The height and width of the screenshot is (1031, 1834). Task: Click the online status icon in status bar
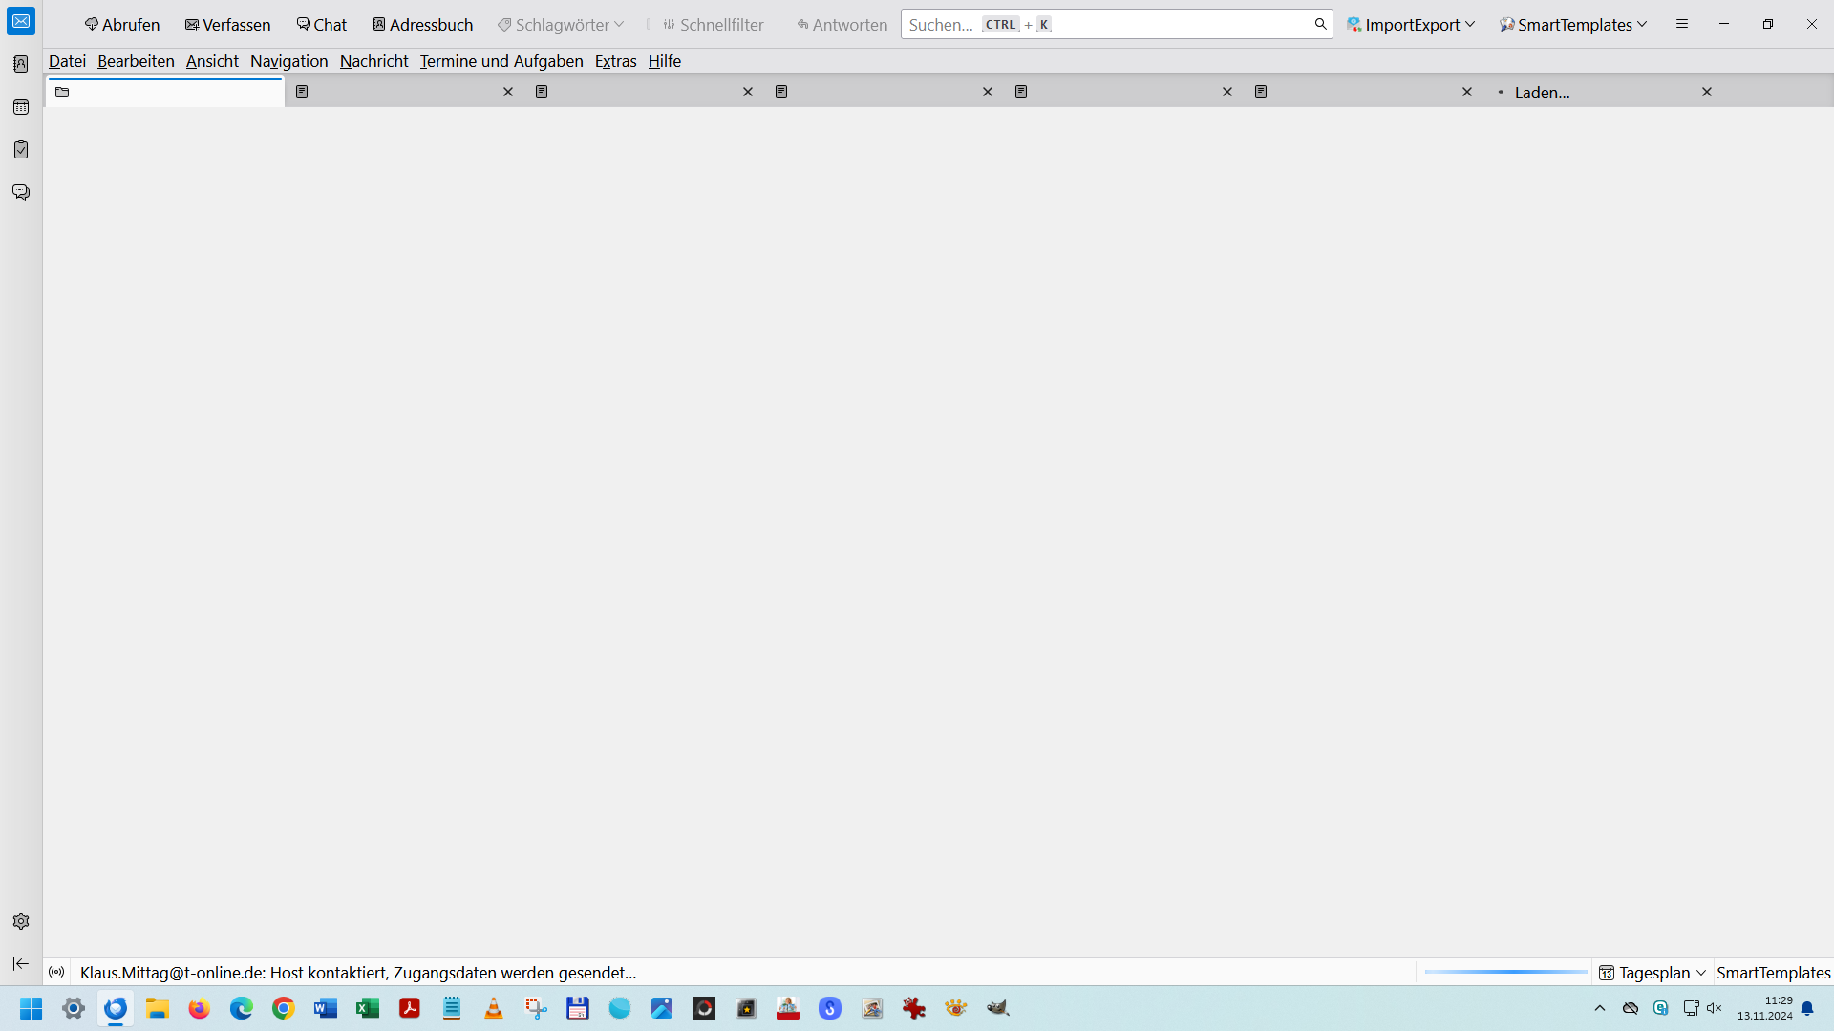[x=56, y=972]
